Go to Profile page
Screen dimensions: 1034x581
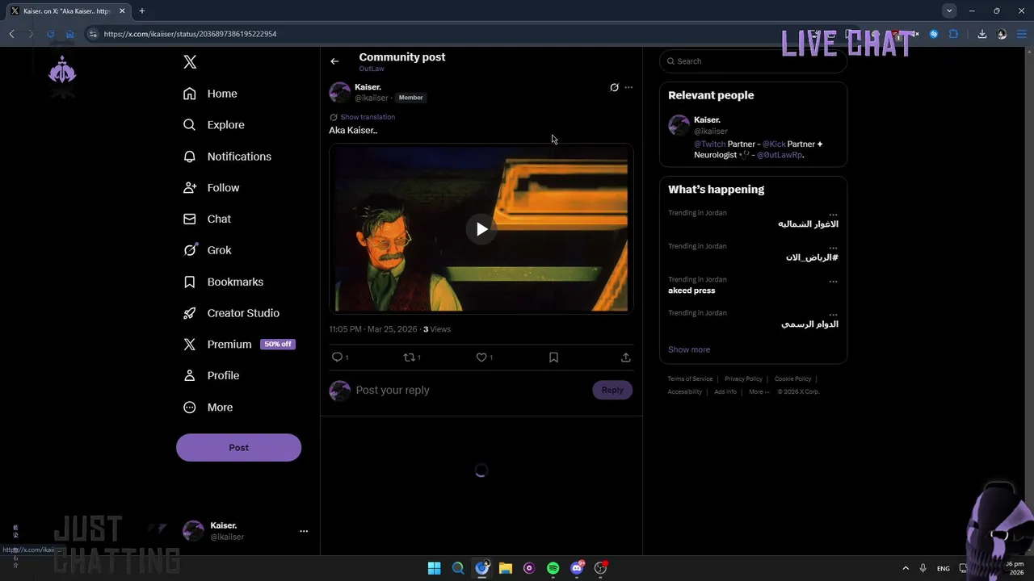211,375
